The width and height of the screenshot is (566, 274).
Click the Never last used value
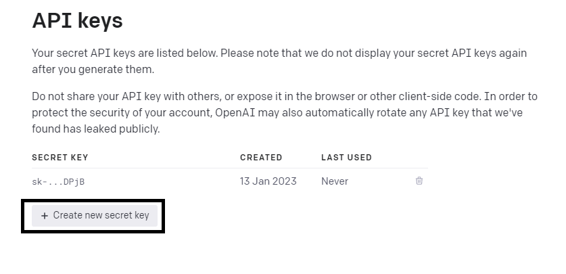coord(335,181)
